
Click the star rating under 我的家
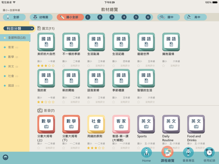46,102
